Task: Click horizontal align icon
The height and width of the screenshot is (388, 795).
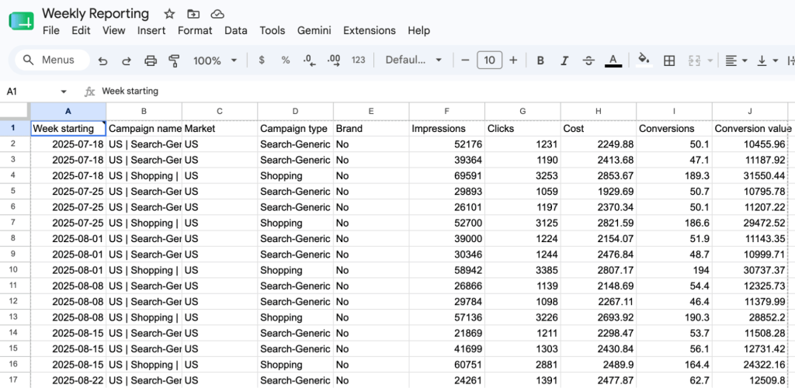Action: pyautogui.click(x=731, y=61)
